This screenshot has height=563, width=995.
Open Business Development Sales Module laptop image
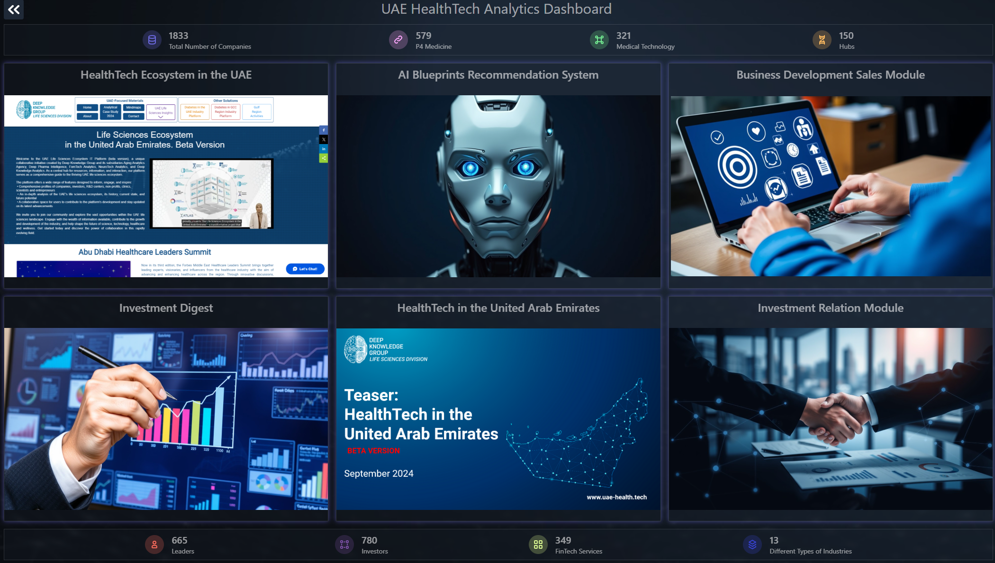(830, 186)
